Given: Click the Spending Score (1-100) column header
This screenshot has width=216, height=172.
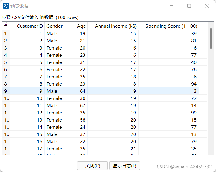Looking at the screenshot, I should 169,26.
